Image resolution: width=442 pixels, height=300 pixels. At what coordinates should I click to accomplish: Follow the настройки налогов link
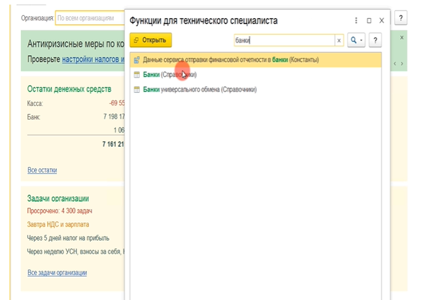(93, 59)
